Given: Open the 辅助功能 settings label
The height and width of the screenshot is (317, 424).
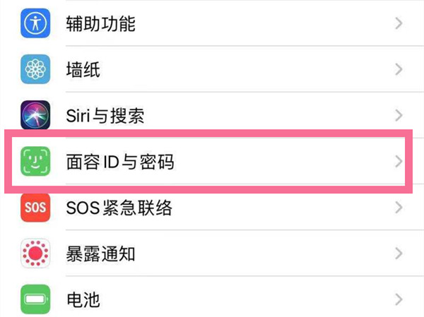Looking at the screenshot, I should click(x=100, y=25).
